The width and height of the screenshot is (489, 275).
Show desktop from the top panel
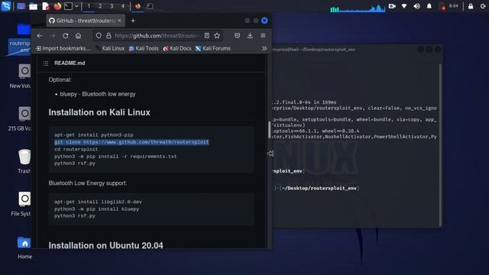pyautogui.click(x=21, y=6)
